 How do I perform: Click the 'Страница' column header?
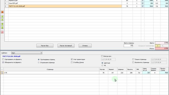tap(51, 69)
